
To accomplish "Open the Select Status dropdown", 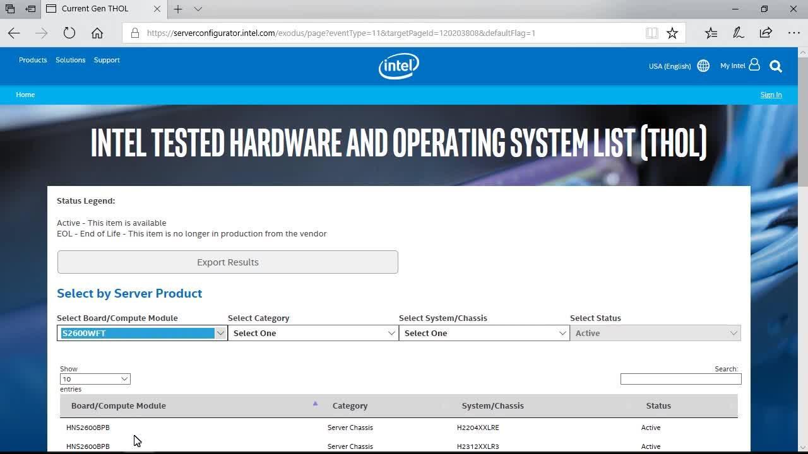I will tap(655, 333).
